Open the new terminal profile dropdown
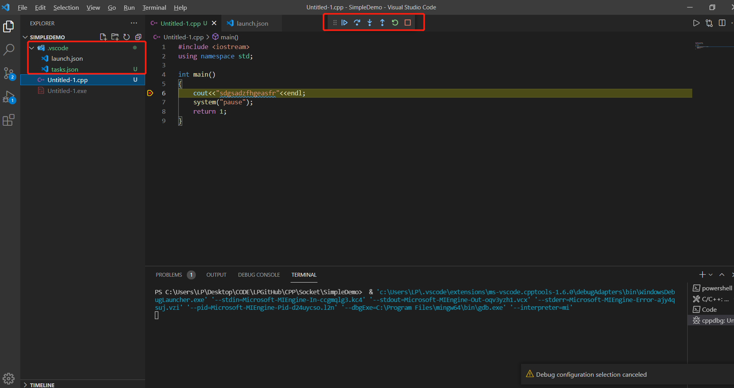Image resolution: width=734 pixels, height=388 pixels. [x=711, y=275]
